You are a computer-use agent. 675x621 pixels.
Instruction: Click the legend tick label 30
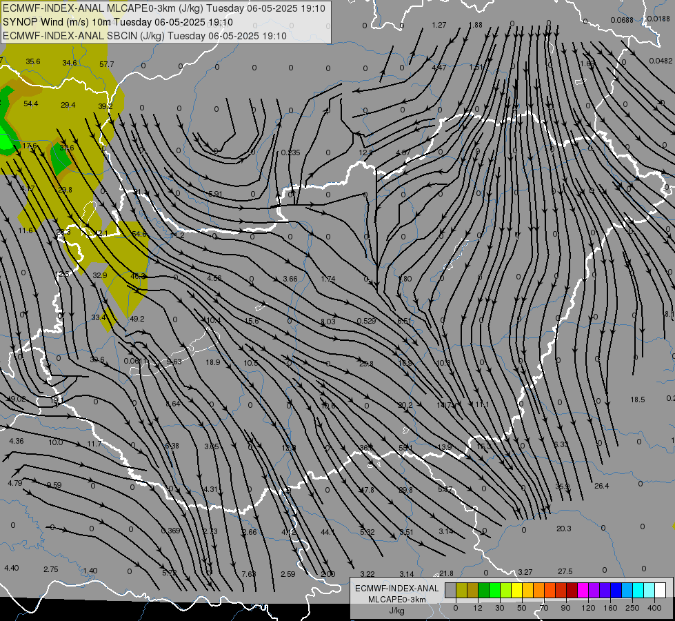point(499,608)
